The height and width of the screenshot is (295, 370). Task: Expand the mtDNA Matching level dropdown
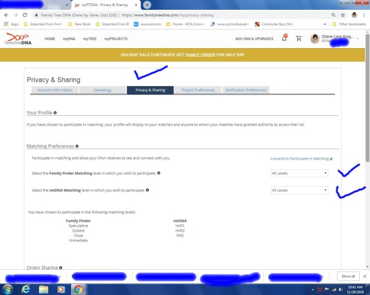299,190
